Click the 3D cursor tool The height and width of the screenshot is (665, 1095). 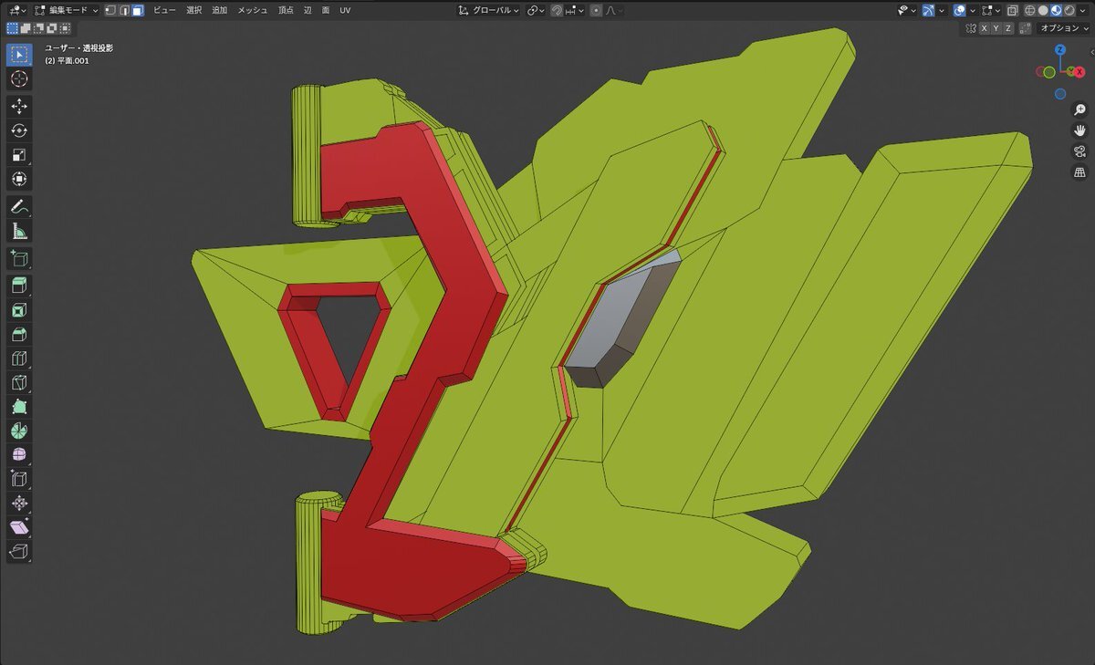19,78
